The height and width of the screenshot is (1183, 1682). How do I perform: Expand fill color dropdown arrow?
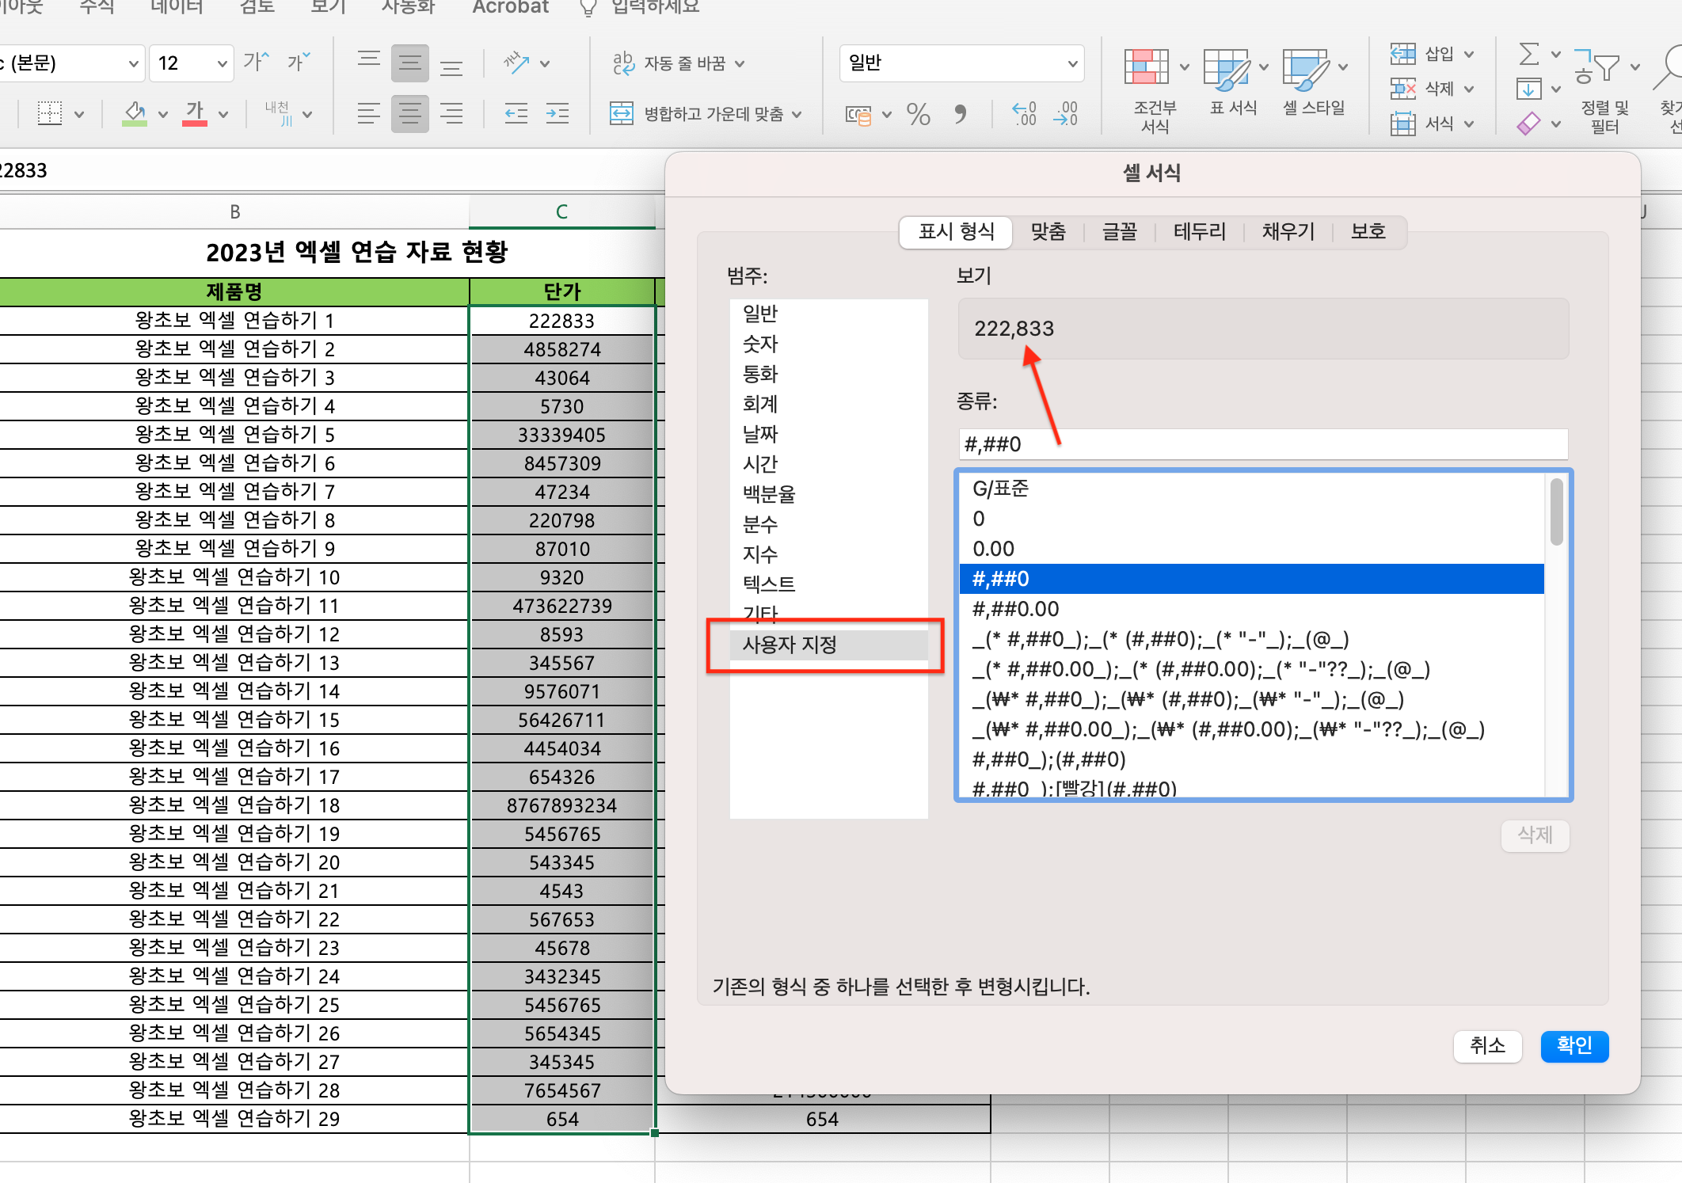(162, 114)
